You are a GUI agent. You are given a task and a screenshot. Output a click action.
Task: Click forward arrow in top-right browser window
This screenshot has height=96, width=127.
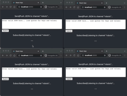pos(70,7)
